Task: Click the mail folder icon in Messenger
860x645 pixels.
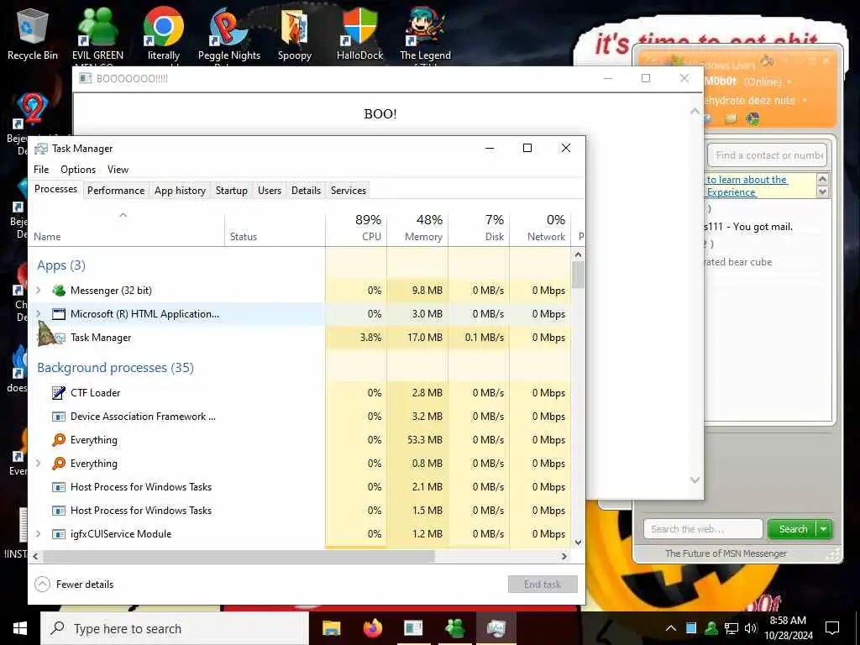Action: point(731,119)
